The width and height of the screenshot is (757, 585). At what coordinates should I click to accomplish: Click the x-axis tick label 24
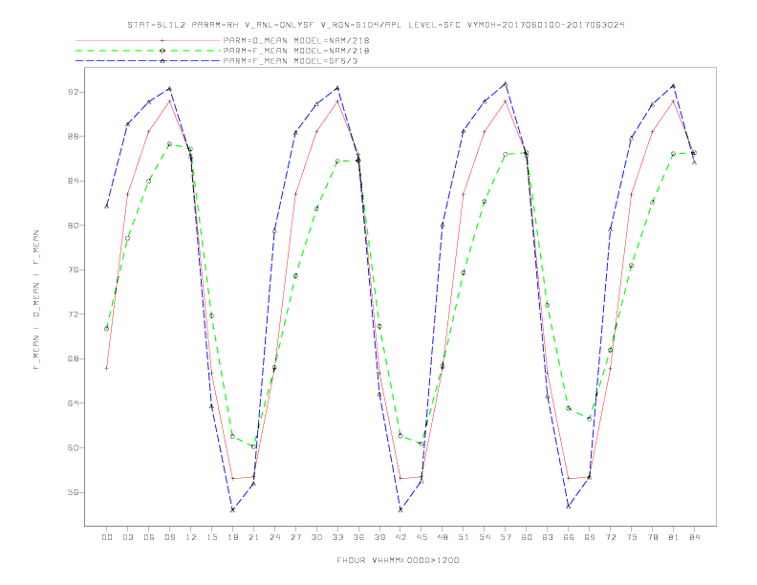pyautogui.click(x=274, y=537)
